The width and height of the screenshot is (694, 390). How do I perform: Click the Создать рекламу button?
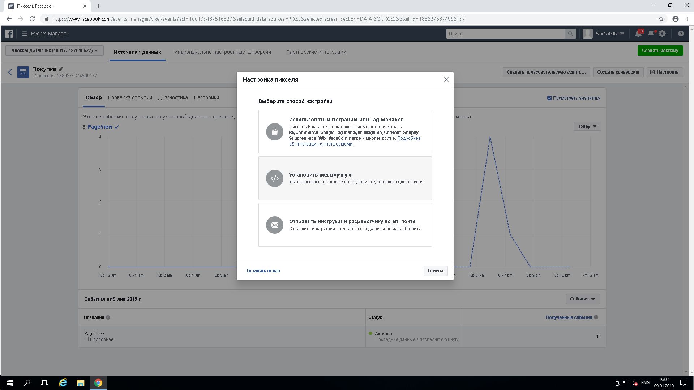(660, 51)
